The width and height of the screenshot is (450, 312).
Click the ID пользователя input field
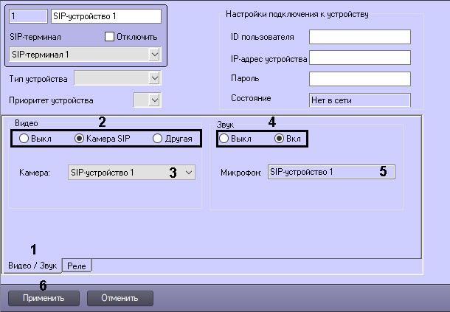coord(359,37)
